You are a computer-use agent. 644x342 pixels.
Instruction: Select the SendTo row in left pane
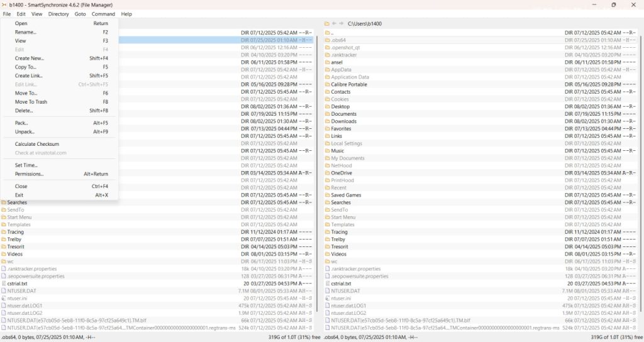158,210
